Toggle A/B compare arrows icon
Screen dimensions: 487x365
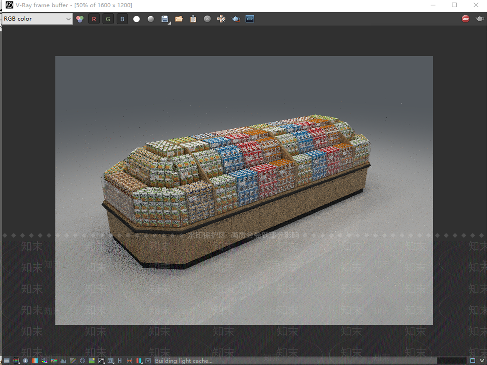click(129, 361)
